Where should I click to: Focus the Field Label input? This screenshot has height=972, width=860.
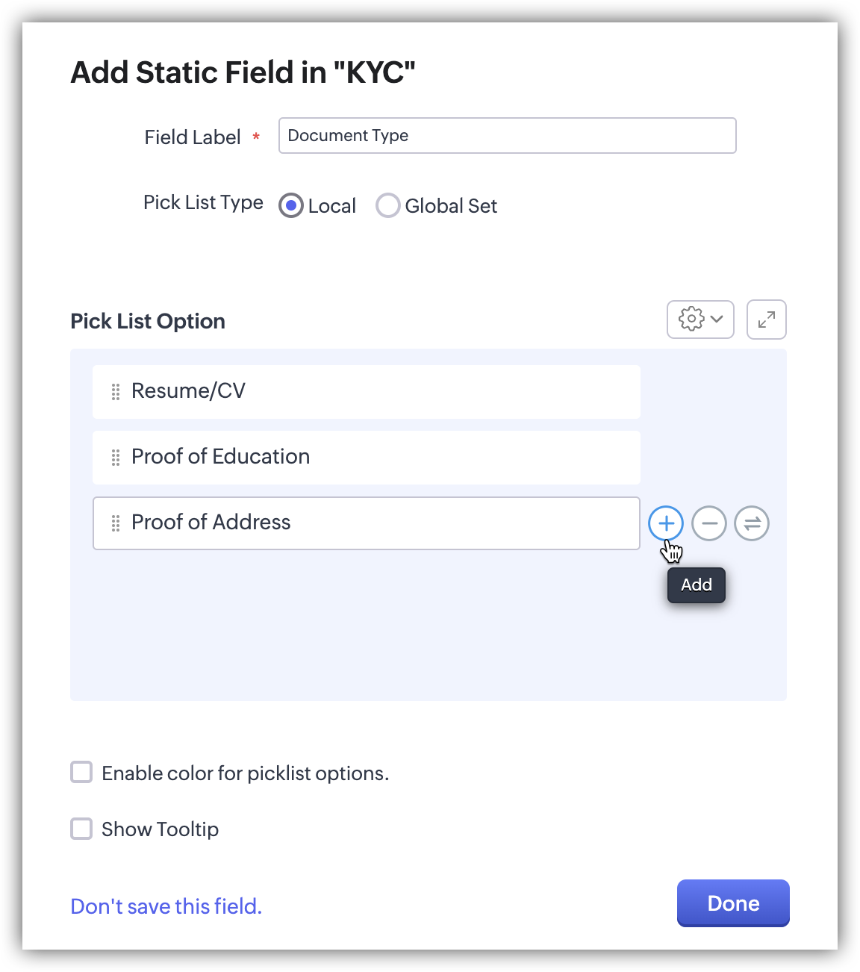click(x=507, y=136)
